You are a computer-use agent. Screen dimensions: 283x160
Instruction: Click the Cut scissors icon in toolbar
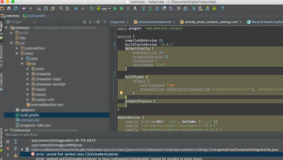[x=39, y=9]
